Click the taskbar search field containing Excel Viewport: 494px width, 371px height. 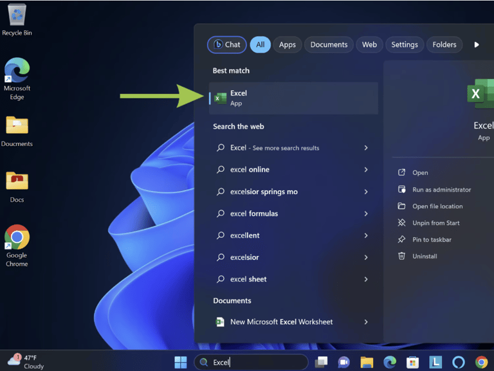[x=251, y=362]
